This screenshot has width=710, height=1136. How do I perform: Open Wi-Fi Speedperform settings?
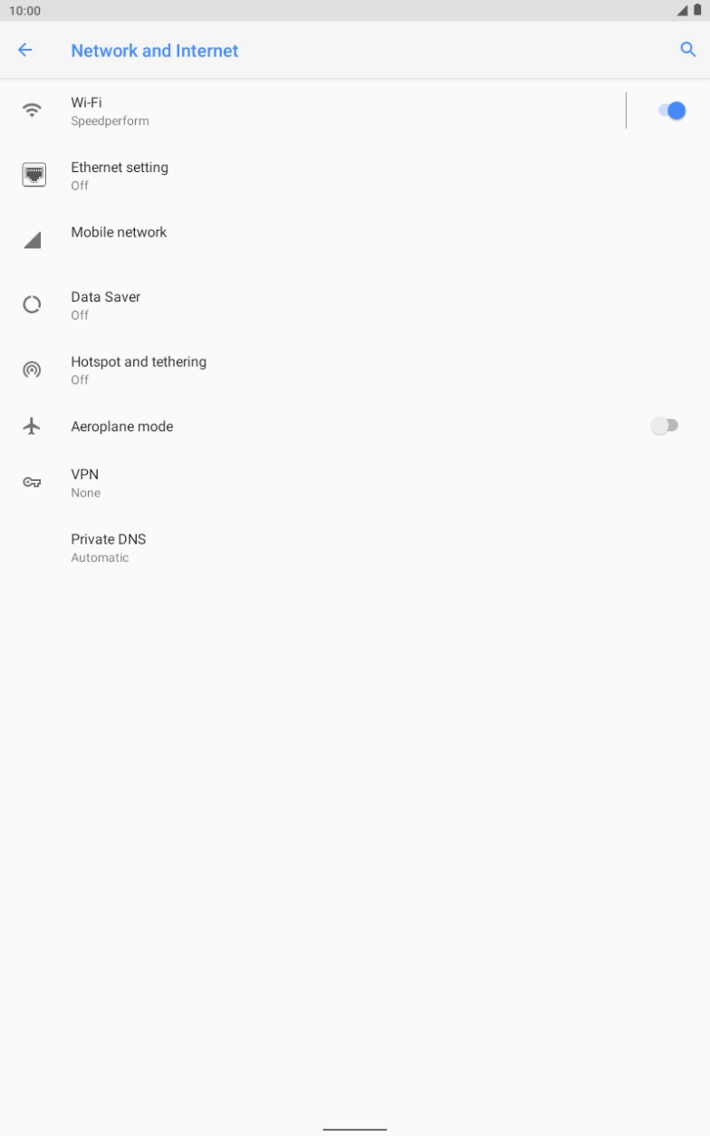[312, 111]
